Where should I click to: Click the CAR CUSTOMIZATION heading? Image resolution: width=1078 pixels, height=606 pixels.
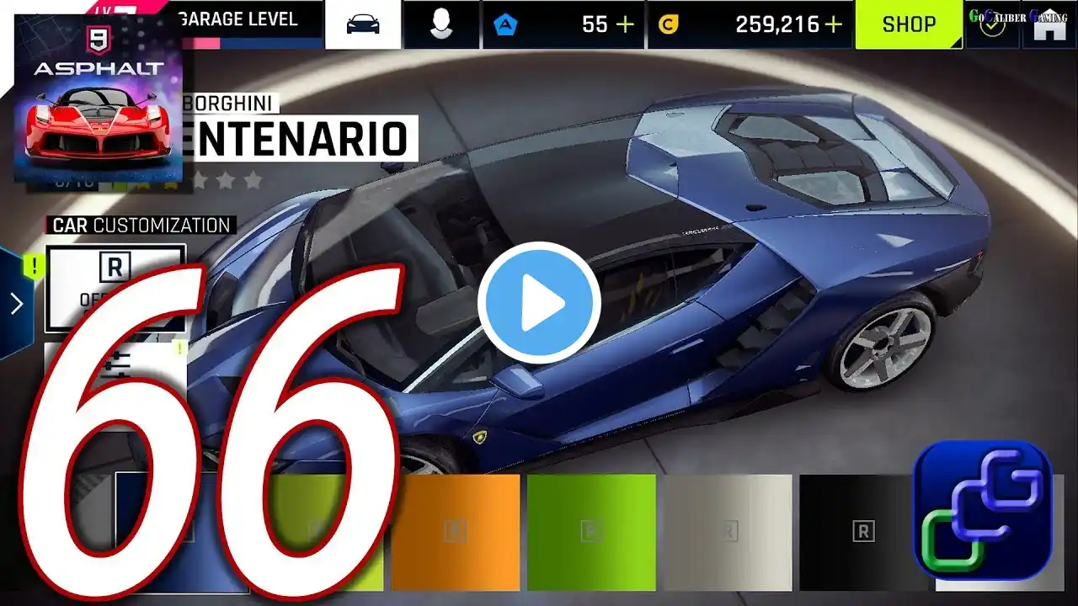tap(141, 226)
